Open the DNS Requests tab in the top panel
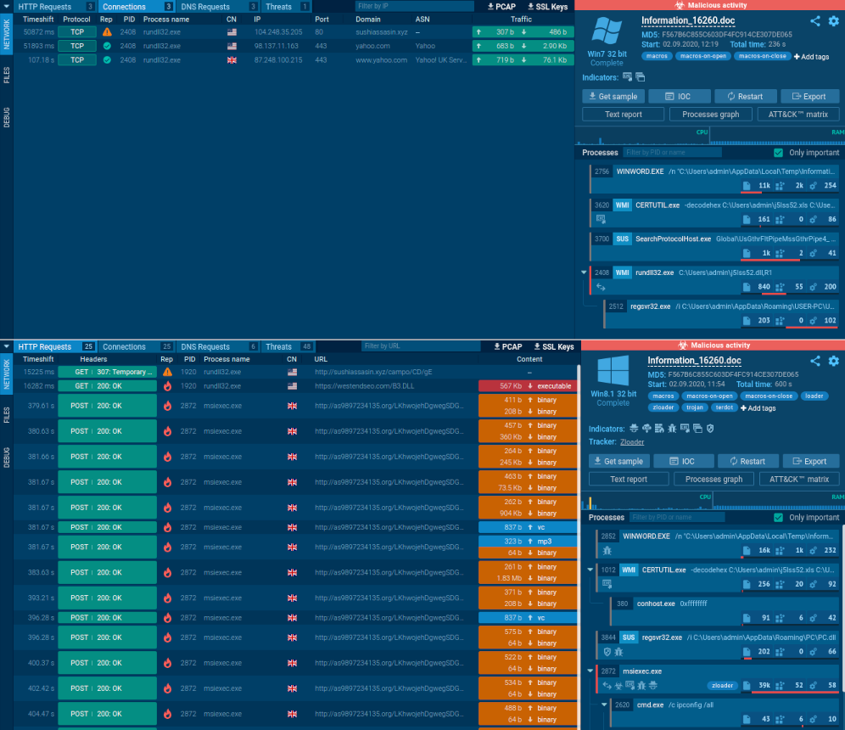The width and height of the screenshot is (845, 730). click(218, 7)
